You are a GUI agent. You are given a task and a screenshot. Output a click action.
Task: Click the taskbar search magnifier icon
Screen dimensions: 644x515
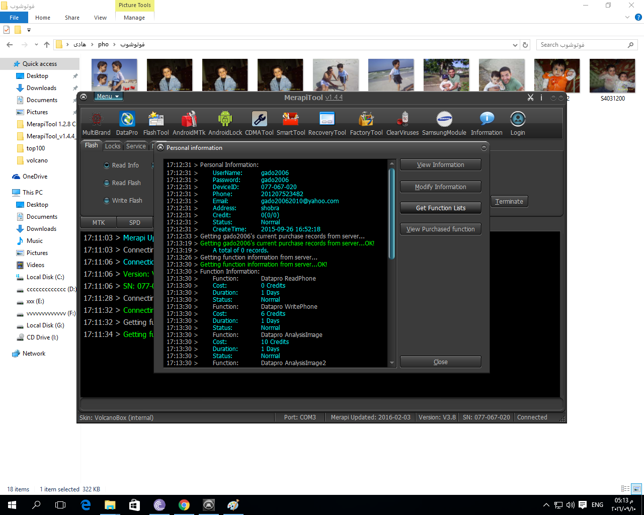click(x=36, y=505)
